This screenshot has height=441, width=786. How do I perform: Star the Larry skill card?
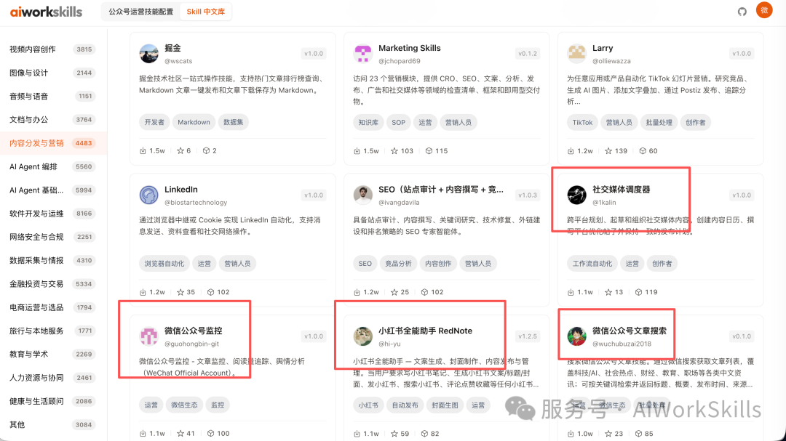tap(608, 150)
